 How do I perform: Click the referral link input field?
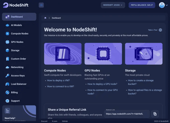[127, 114]
